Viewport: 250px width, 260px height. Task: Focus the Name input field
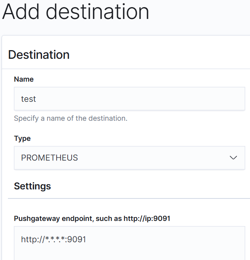129,99
